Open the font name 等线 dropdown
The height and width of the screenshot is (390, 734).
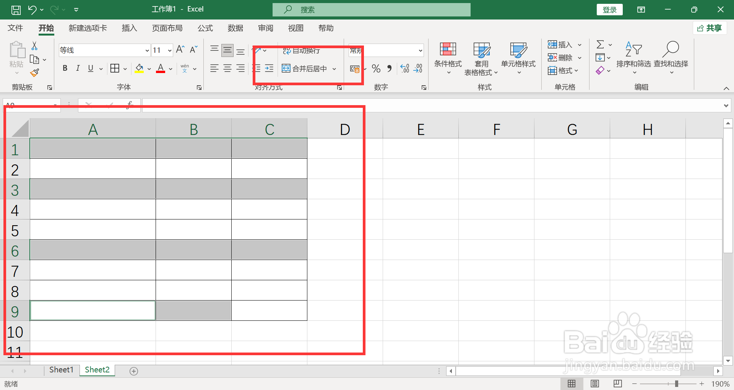[147, 50]
